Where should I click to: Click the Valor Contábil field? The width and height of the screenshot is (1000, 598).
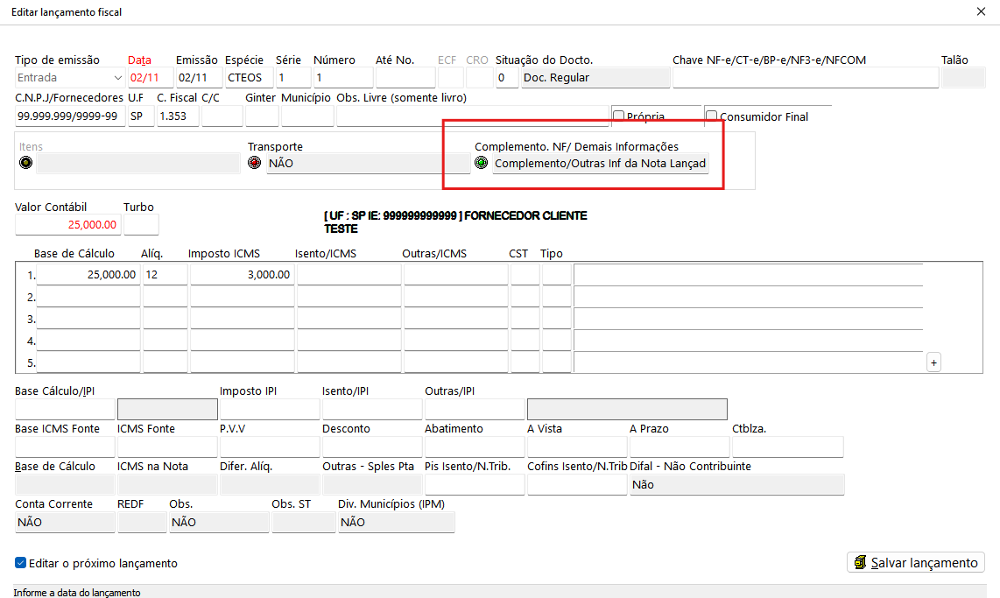tap(67, 225)
